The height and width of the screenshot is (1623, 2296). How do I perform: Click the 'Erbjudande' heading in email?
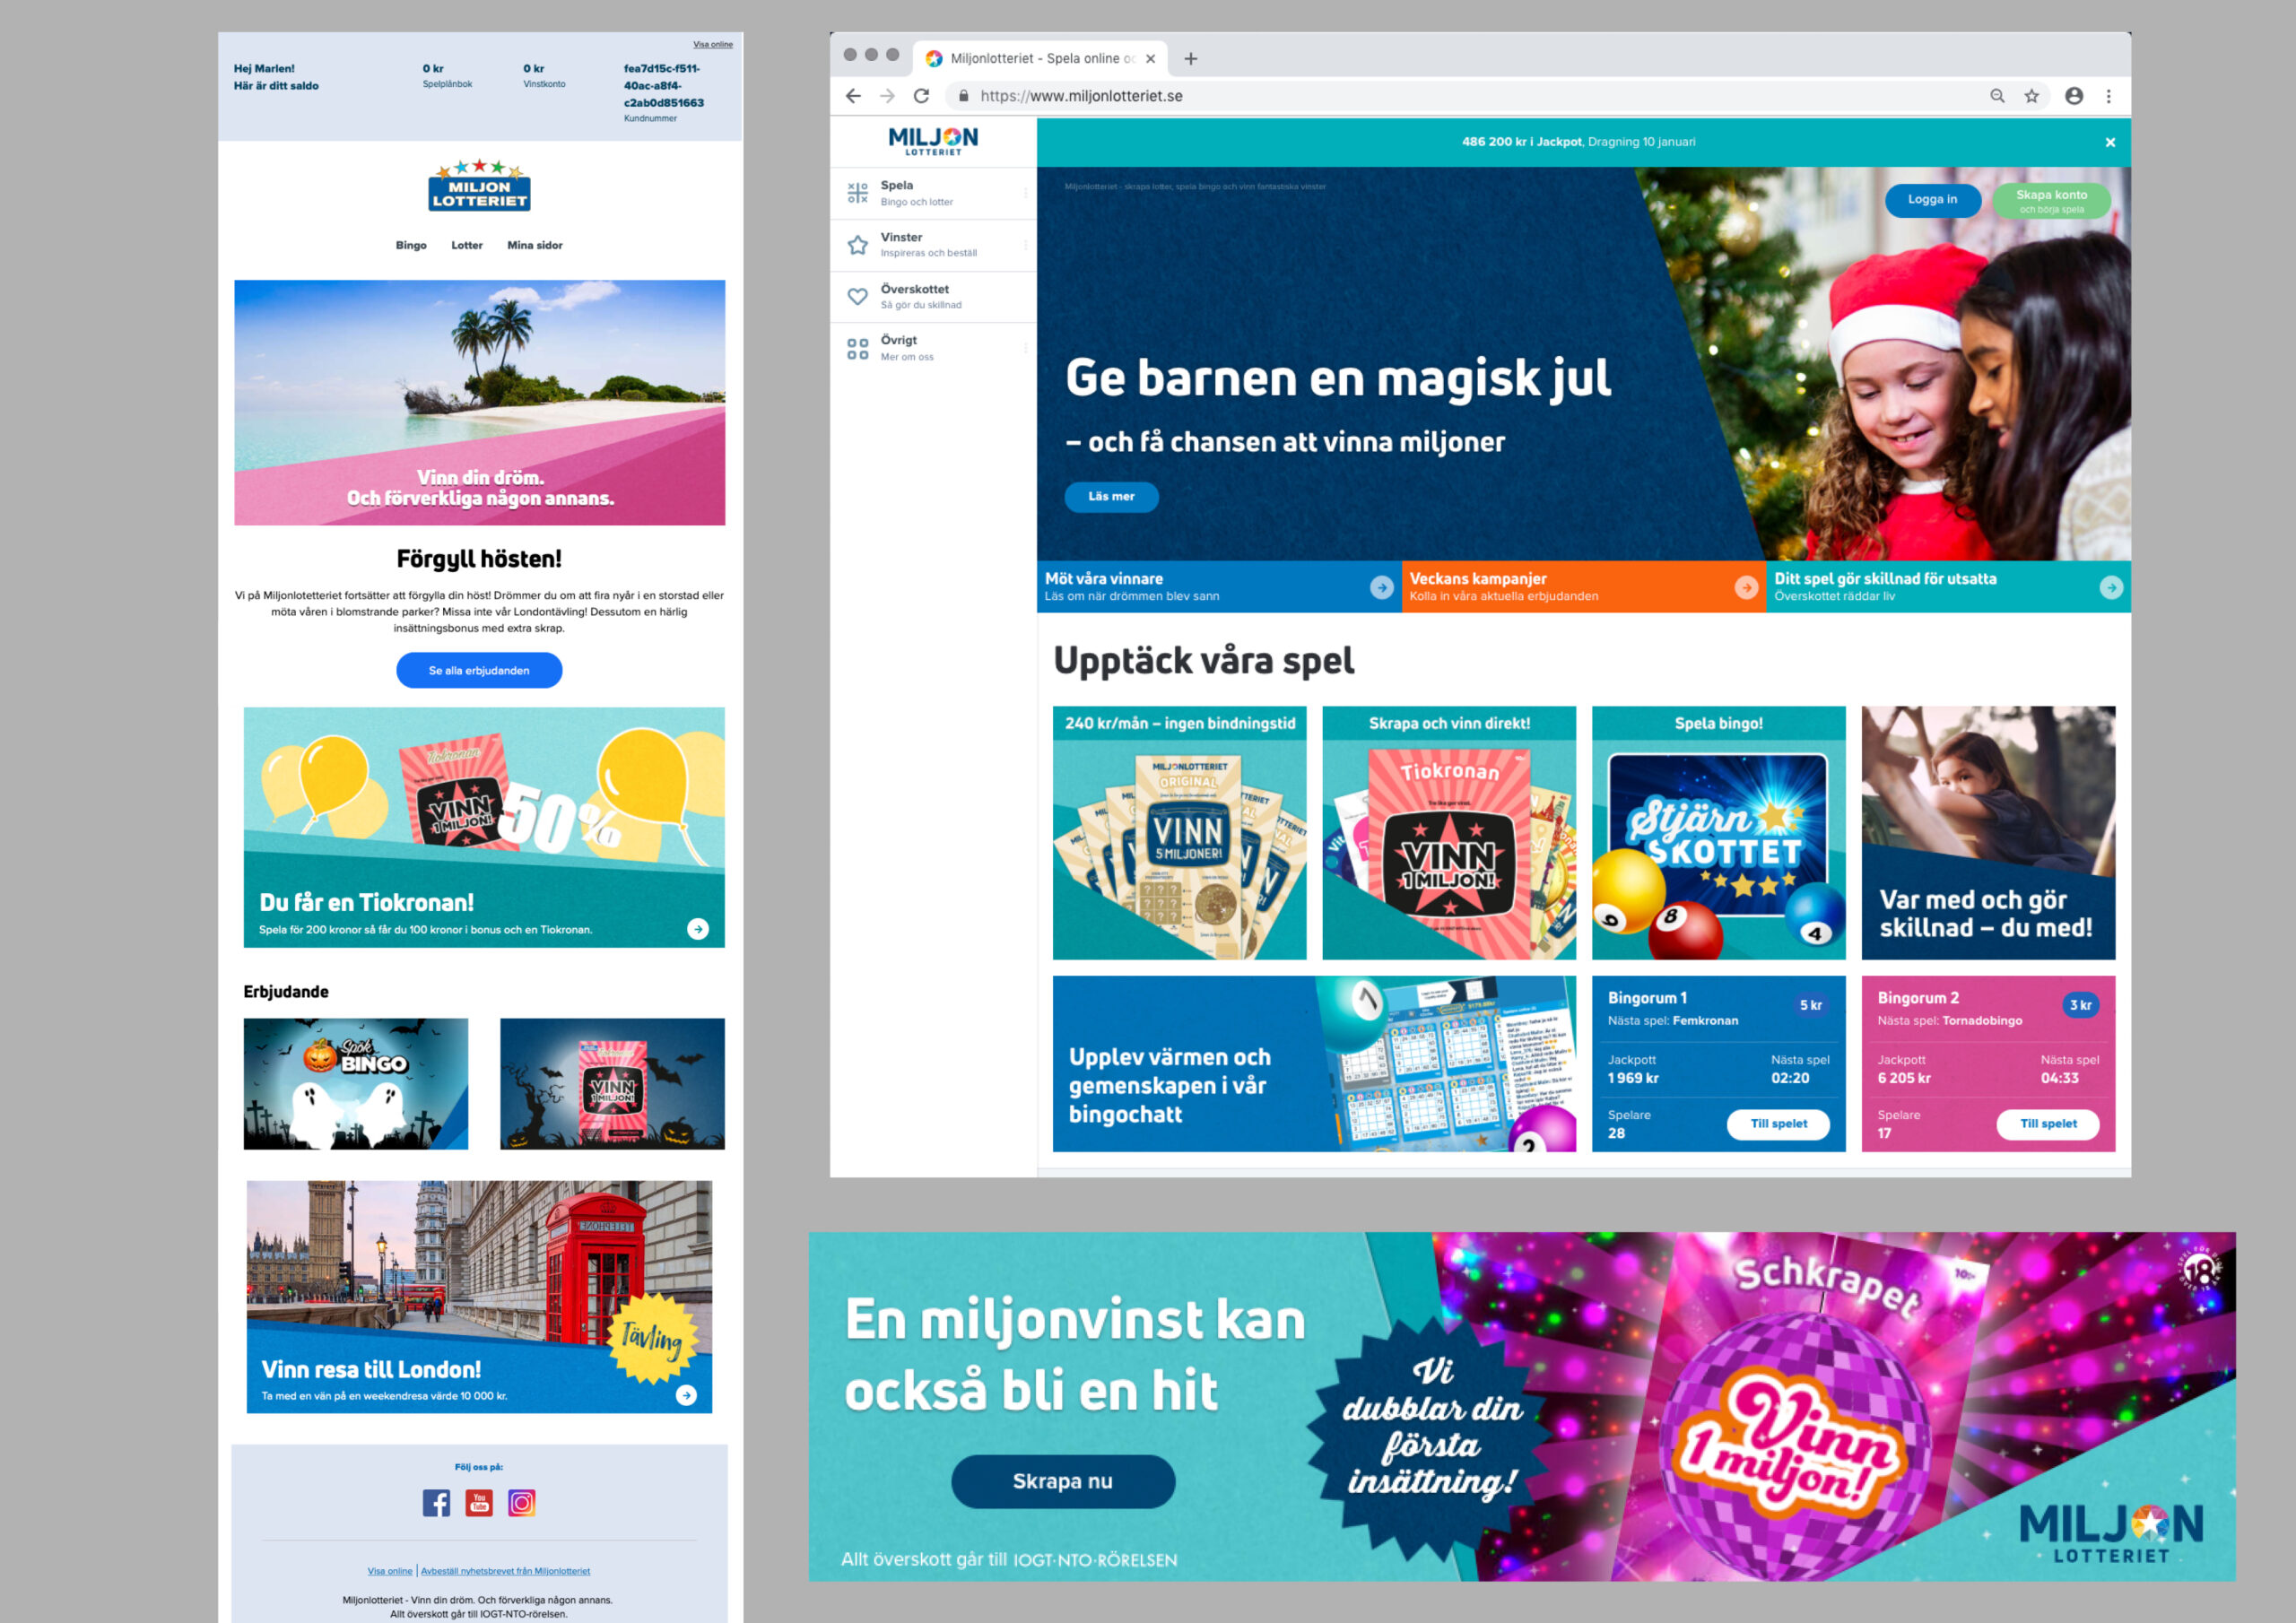tap(286, 991)
